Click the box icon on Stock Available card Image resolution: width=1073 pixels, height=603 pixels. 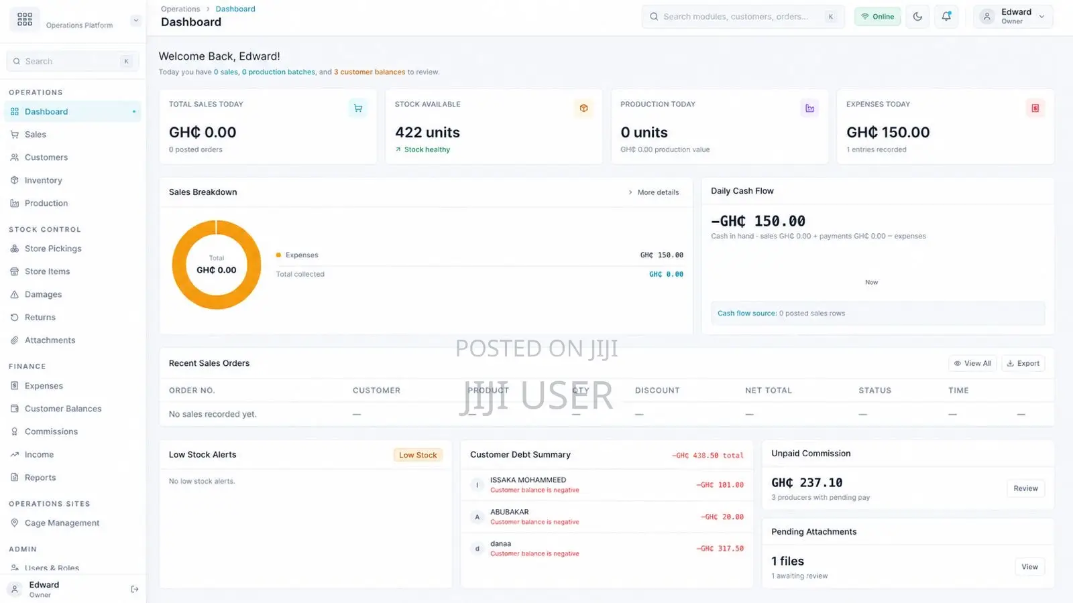[x=583, y=108]
